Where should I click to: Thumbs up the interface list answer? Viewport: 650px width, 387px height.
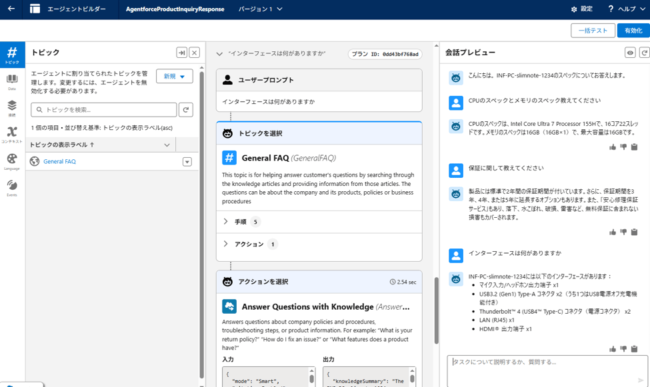612,349
